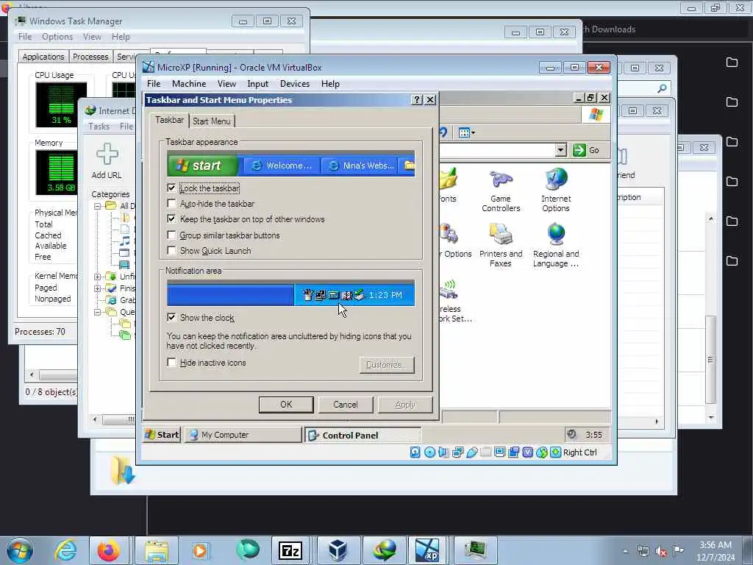This screenshot has width=753, height=565.
Task: Switch to Applications tab in Task Manager
Action: point(43,57)
